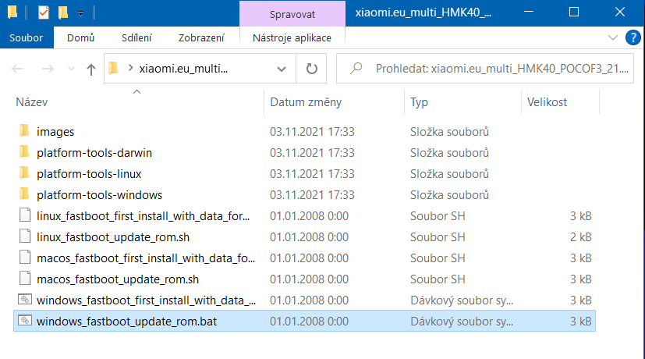Click the Properties checkmark icon in title bar
The height and width of the screenshot is (359, 645).
[x=43, y=12]
